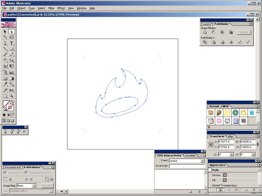Switch to the Align tab

tap(230, 136)
